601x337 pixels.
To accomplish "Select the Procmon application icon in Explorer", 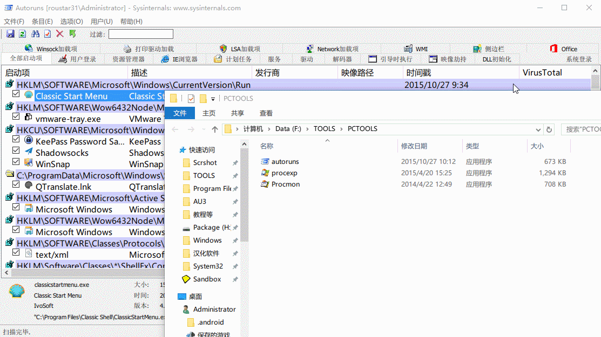I will (x=265, y=184).
